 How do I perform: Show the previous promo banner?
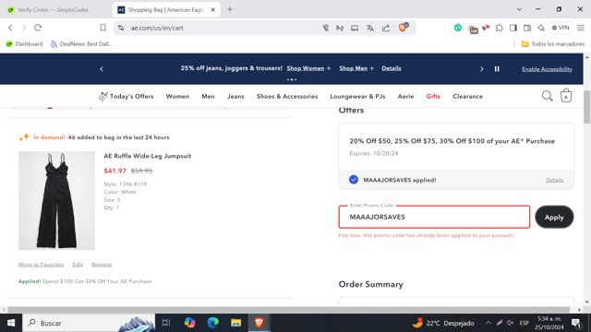tap(102, 69)
